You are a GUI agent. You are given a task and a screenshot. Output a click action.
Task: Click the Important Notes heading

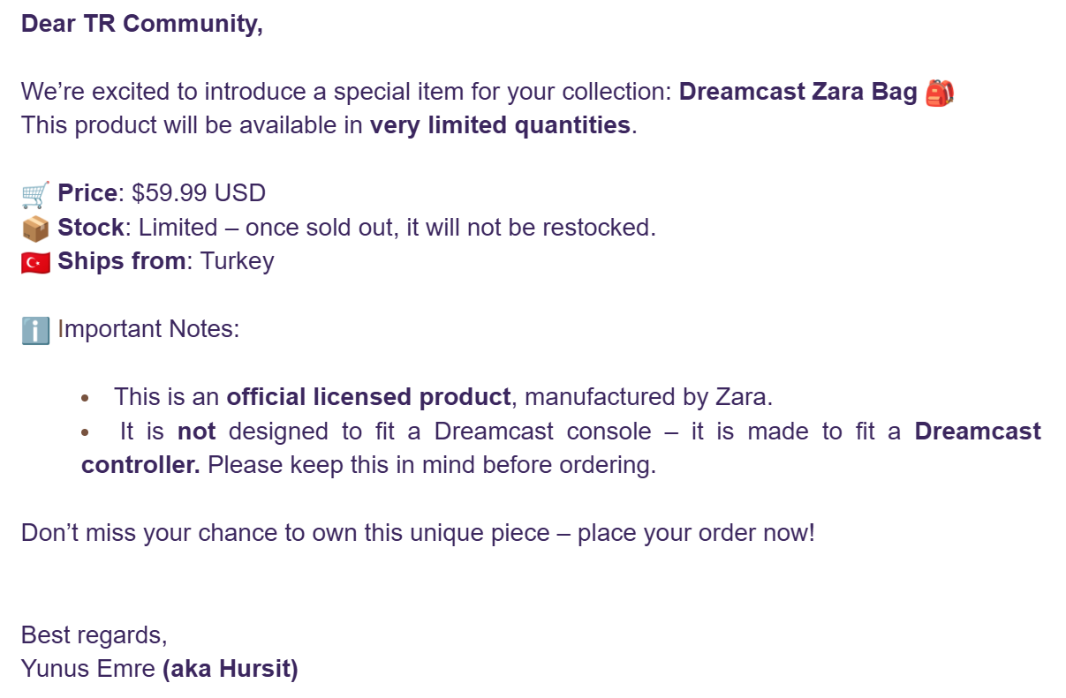[x=148, y=330]
